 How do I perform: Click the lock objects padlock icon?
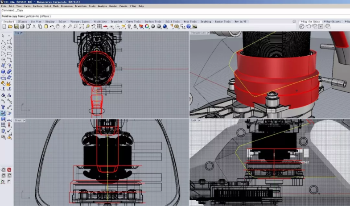click(135, 27)
